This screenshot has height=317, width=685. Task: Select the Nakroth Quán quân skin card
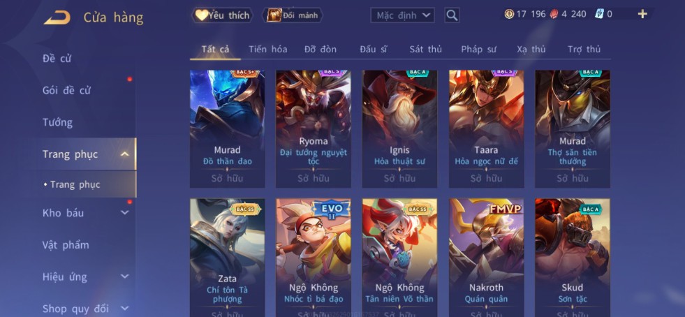[486, 258]
